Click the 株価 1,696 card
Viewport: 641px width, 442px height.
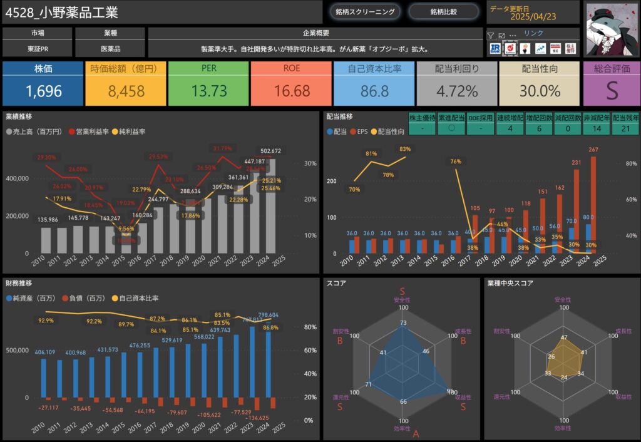43,83
